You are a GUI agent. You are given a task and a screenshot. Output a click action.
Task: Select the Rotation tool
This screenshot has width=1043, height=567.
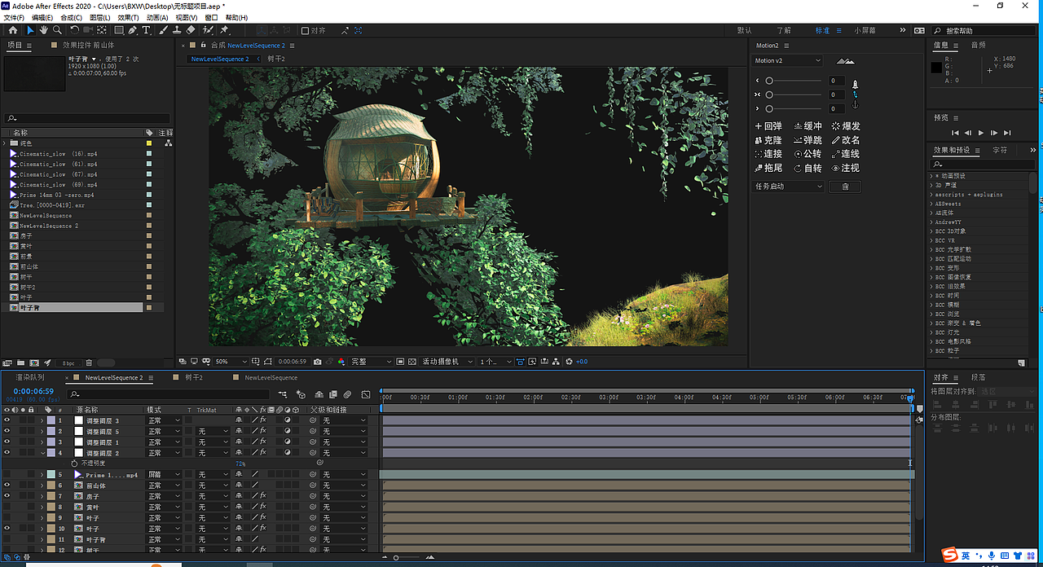pyautogui.click(x=75, y=30)
